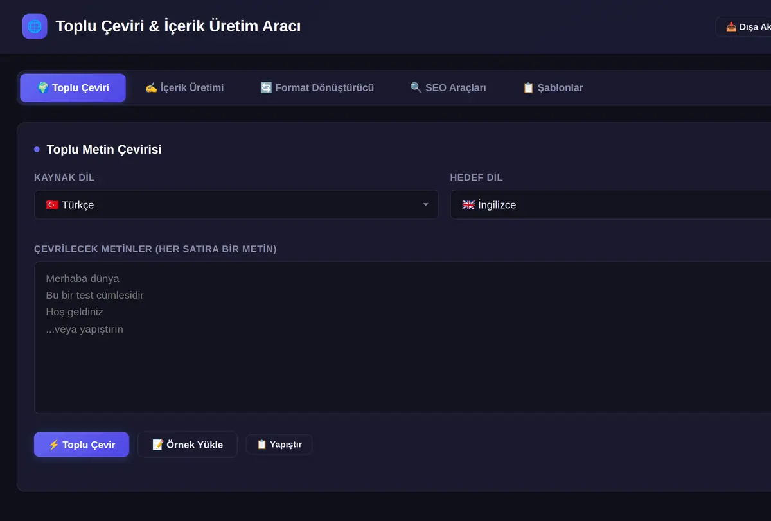This screenshot has width=771, height=521.
Task: Click the Toplu Çevir button
Action: click(82, 445)
